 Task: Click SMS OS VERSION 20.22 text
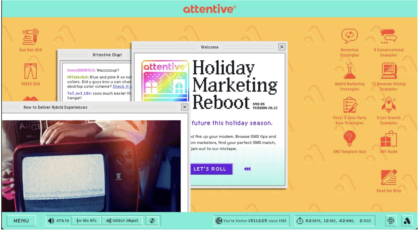[265, 106]
